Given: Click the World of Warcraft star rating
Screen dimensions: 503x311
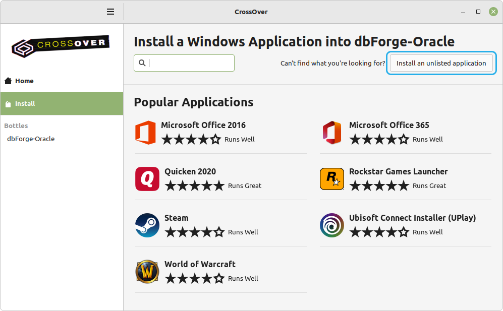Looking at the screenshot, I should [195, 278].
